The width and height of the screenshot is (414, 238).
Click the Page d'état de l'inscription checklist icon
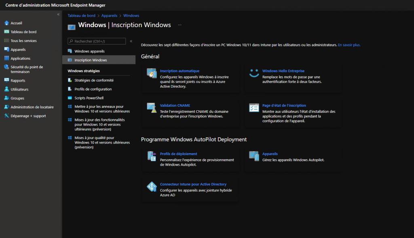tap(254, 107)
